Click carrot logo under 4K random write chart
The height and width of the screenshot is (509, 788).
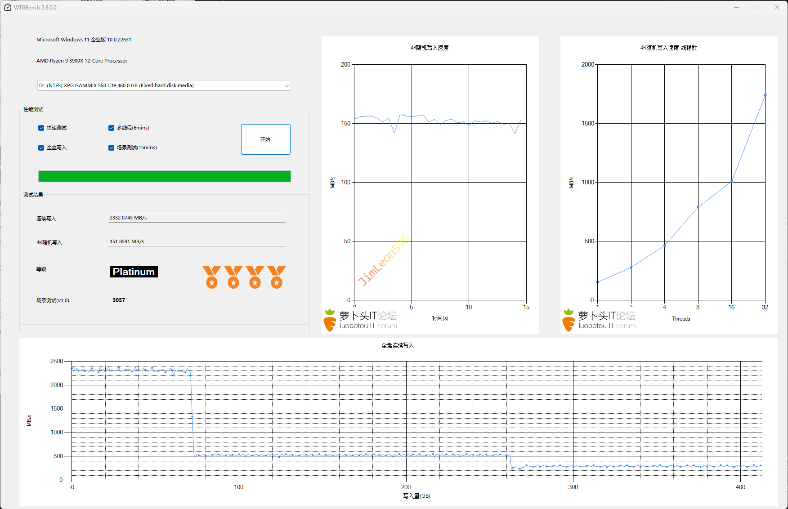330,320
